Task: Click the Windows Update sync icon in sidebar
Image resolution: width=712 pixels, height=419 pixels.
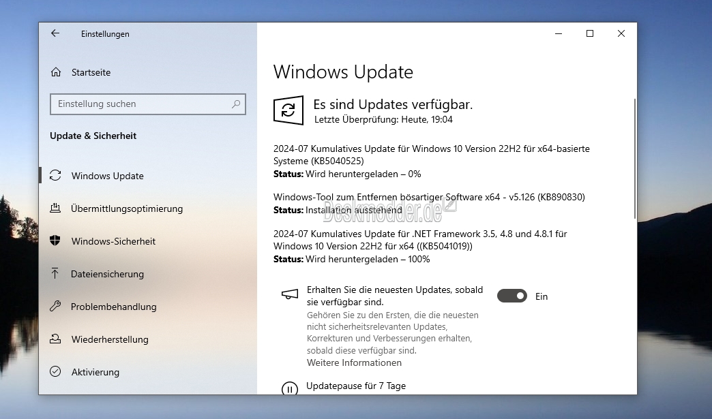Action: pyautogui.click(x=55, y=176)
